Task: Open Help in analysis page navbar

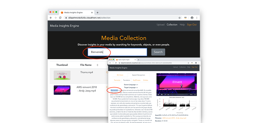Action: [x=189, y=67]
